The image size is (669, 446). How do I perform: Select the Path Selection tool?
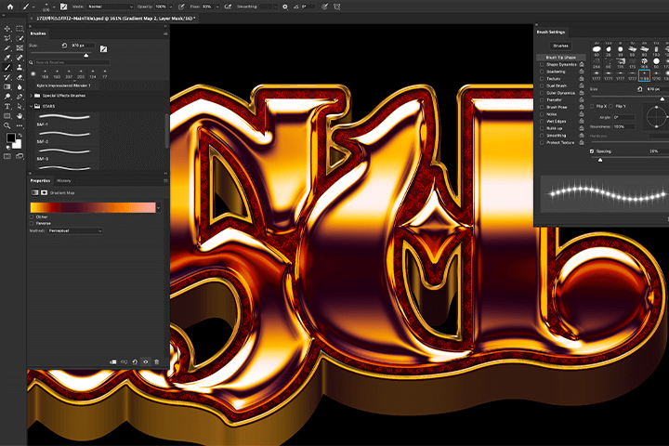click(20, 106)
